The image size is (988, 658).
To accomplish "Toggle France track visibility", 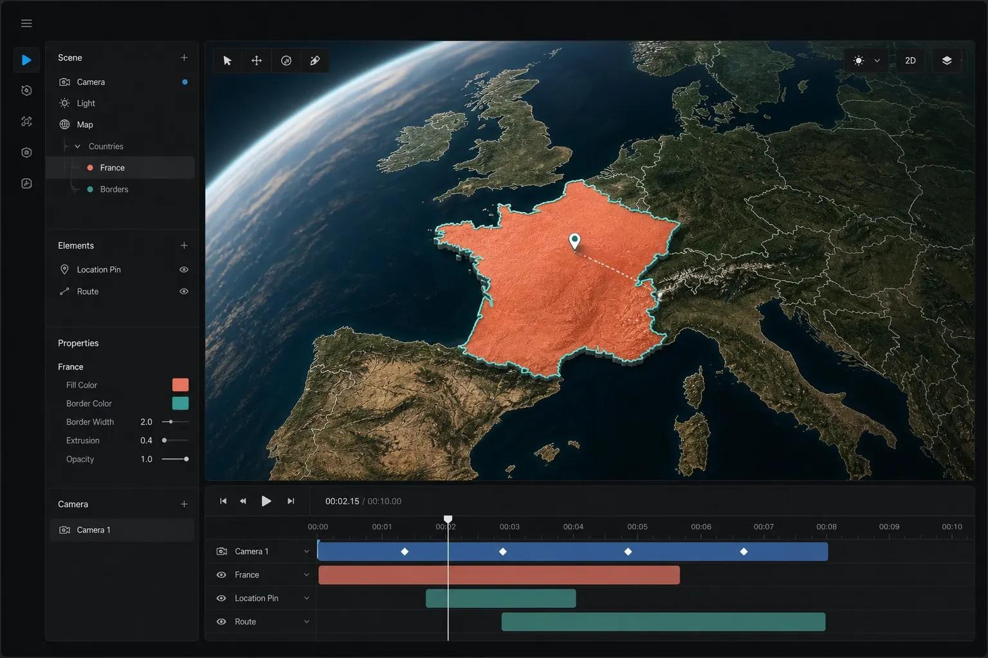I will point(221,575).
